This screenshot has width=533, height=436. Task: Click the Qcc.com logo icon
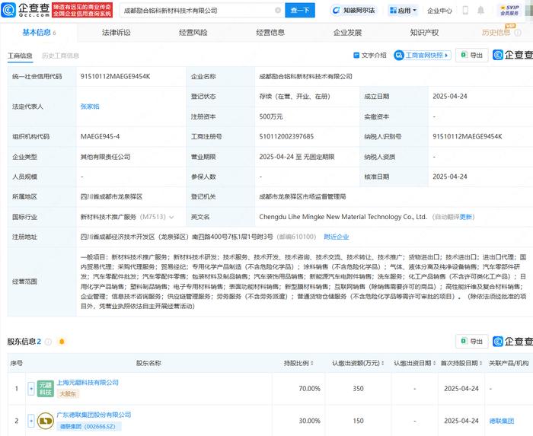coord(8,10)
